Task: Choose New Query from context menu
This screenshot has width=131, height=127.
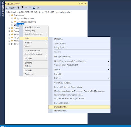Action: click(x=34, y=30)
